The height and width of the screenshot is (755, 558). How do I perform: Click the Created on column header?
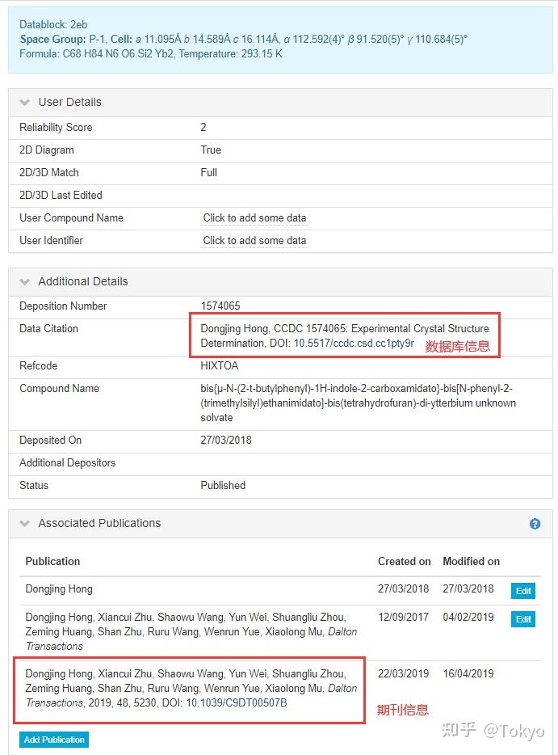404,562
